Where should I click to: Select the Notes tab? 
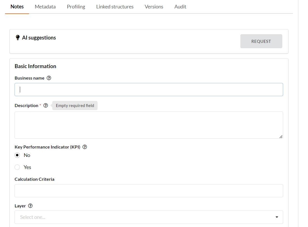tap(17, 7)
